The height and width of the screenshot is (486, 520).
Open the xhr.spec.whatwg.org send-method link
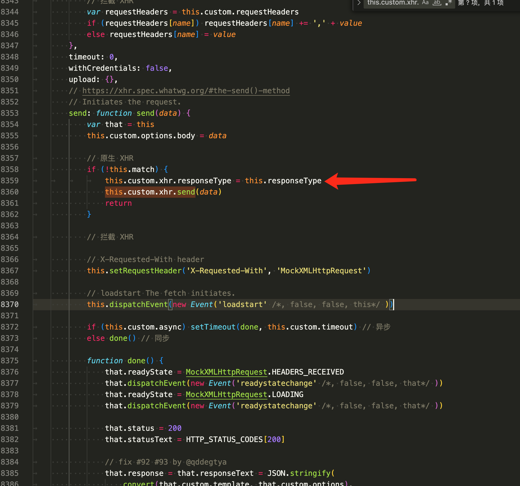(186, 91)
